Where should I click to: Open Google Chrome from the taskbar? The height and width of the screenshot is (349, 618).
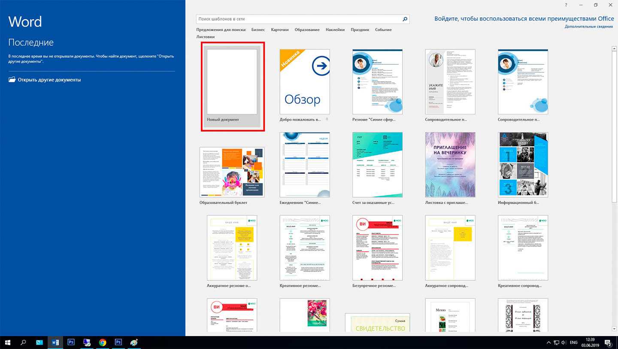pyautogui.click(x=103, y=342)
